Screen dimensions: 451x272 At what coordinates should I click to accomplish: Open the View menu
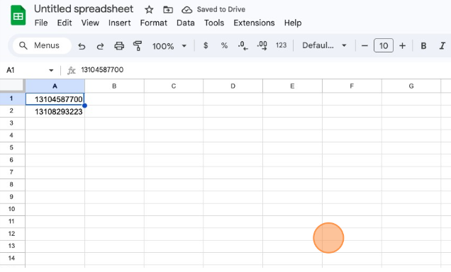(x=90, y=23)
